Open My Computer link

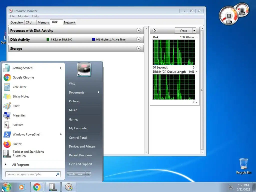point(78,128)
